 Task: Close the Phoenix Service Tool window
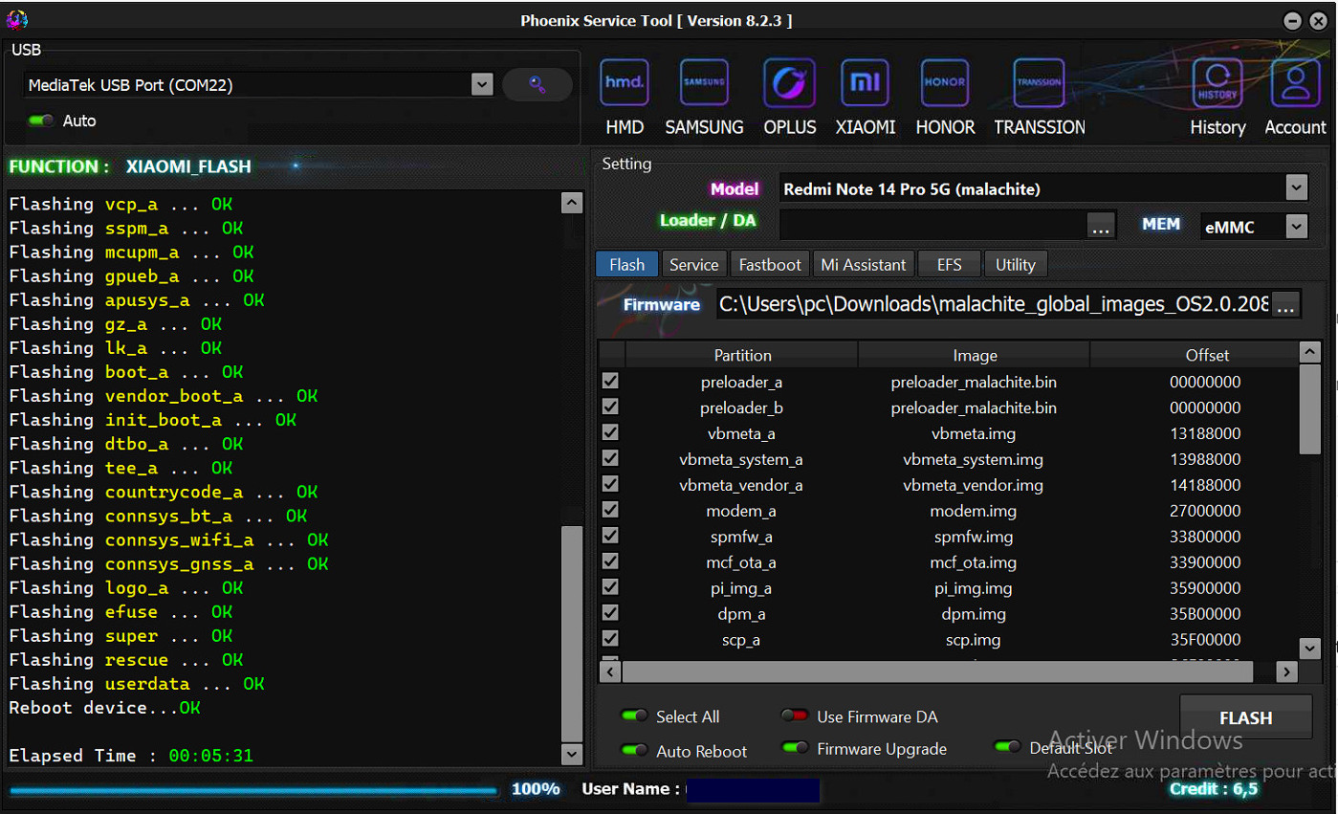pos(1317,20)
